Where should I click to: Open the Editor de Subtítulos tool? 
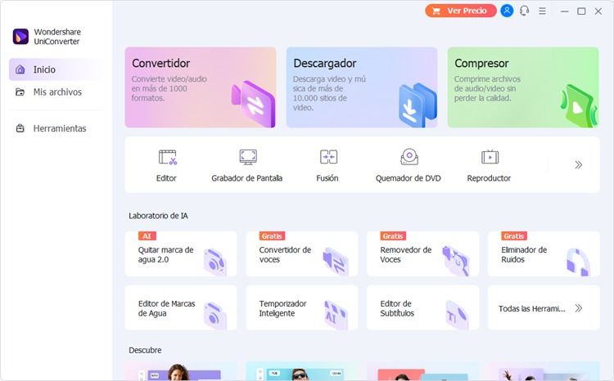pos(423,308)
